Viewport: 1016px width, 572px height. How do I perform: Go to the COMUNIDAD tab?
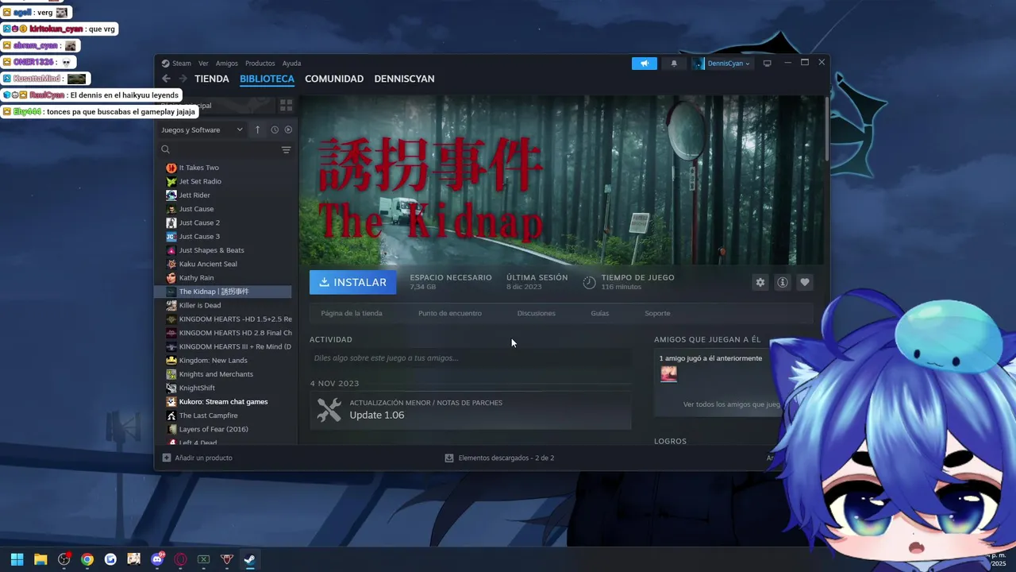(x=334, y=79)
